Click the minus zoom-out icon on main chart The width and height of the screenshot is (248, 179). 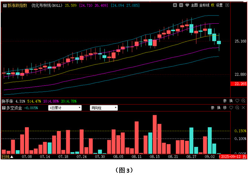coord(181,5)
